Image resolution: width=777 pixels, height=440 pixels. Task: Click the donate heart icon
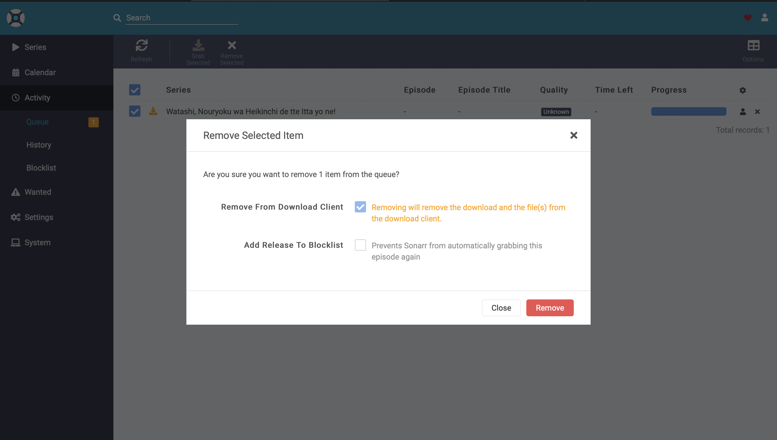[747, 18]
